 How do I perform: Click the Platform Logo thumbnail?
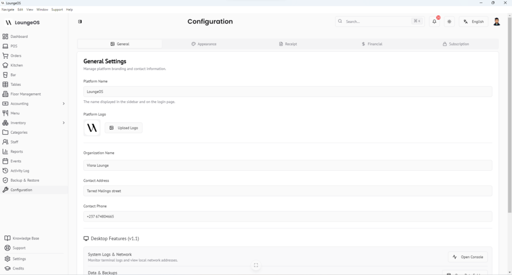coord(92,128)
